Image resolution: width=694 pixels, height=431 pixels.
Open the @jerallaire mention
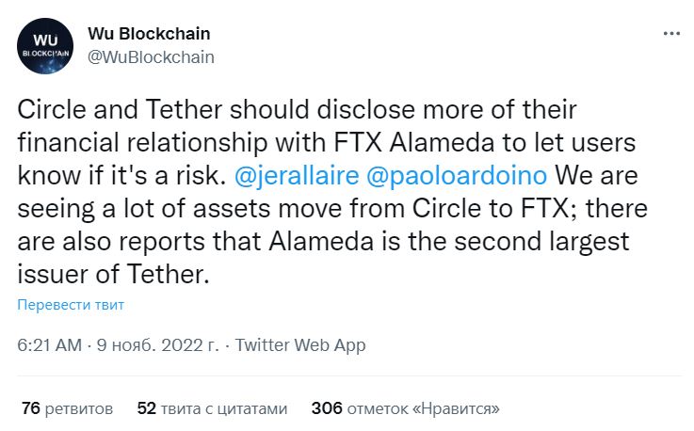tap(297, 176)
